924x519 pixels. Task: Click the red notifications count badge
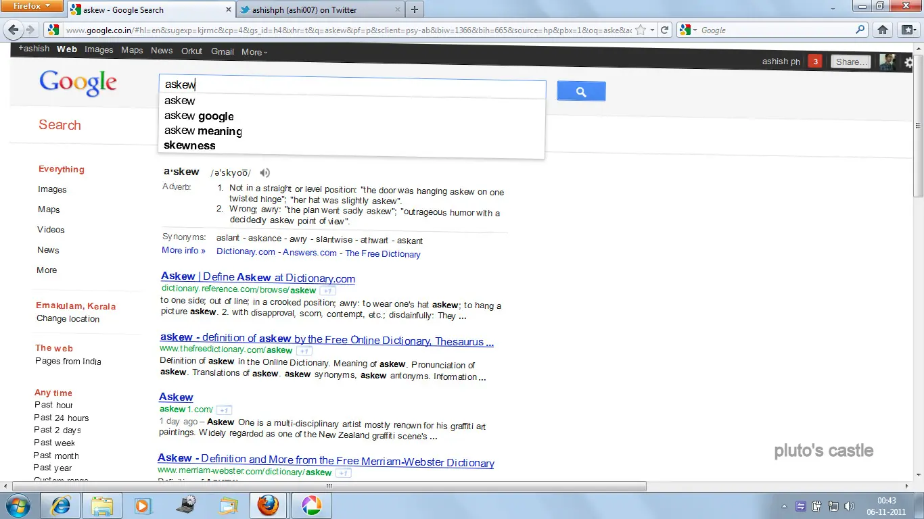(815, 61)
